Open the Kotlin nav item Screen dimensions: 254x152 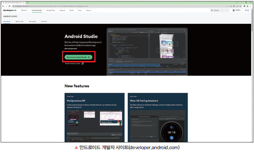click(x=71, y=10)
